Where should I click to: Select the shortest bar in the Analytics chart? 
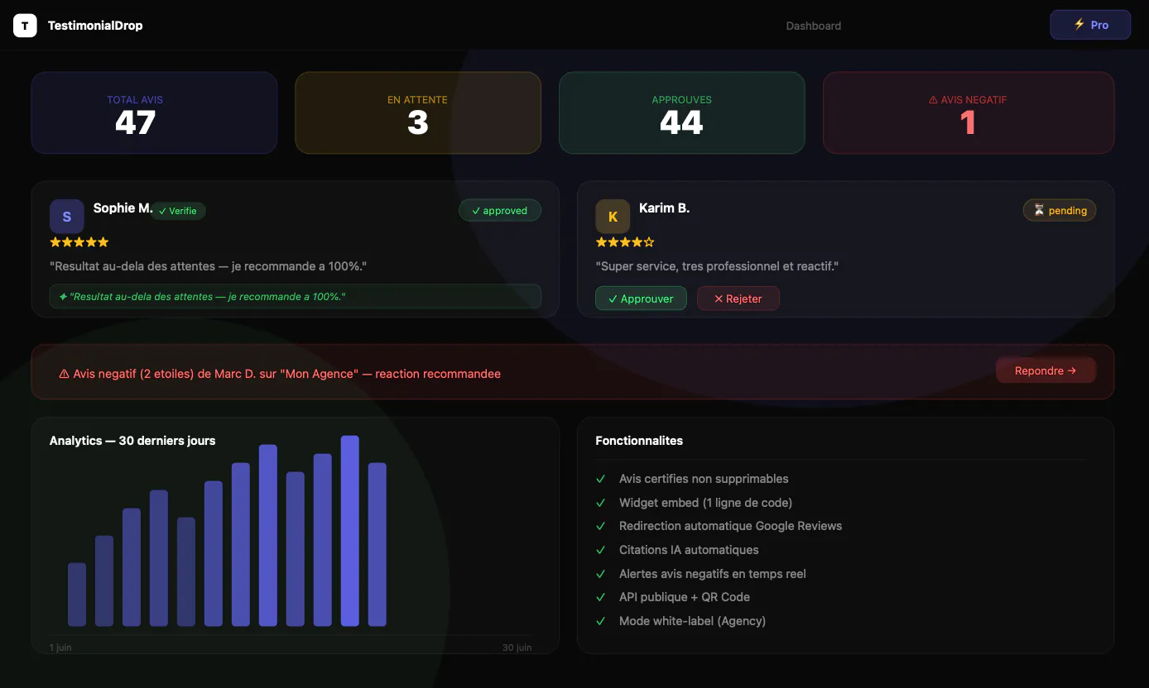[77, 595]
